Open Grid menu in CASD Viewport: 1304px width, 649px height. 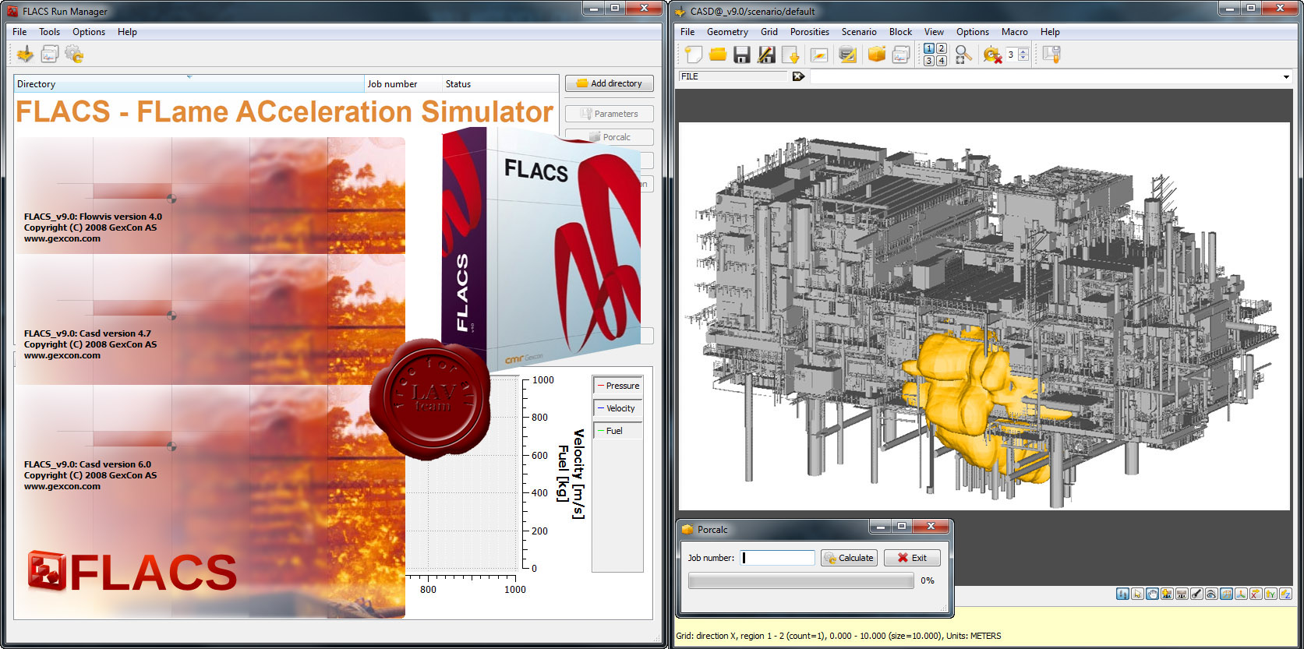tap(769, 32)
